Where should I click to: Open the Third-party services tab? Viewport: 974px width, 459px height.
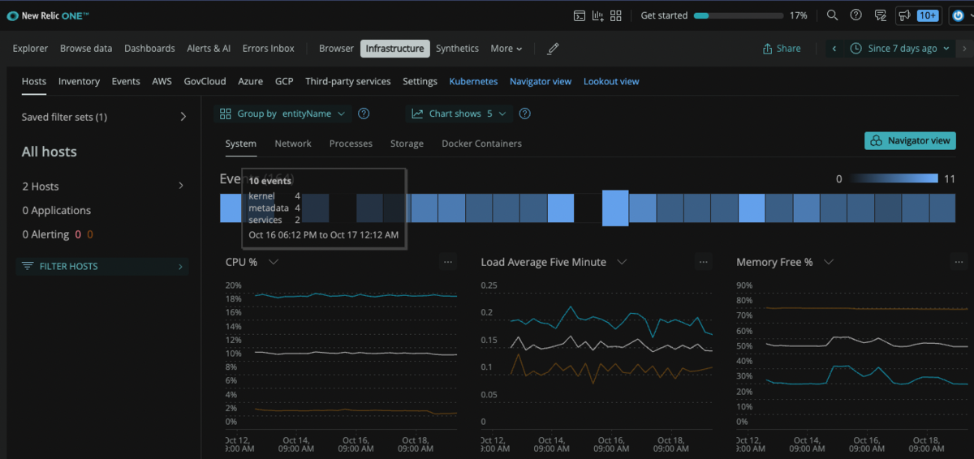coord(348,81)
